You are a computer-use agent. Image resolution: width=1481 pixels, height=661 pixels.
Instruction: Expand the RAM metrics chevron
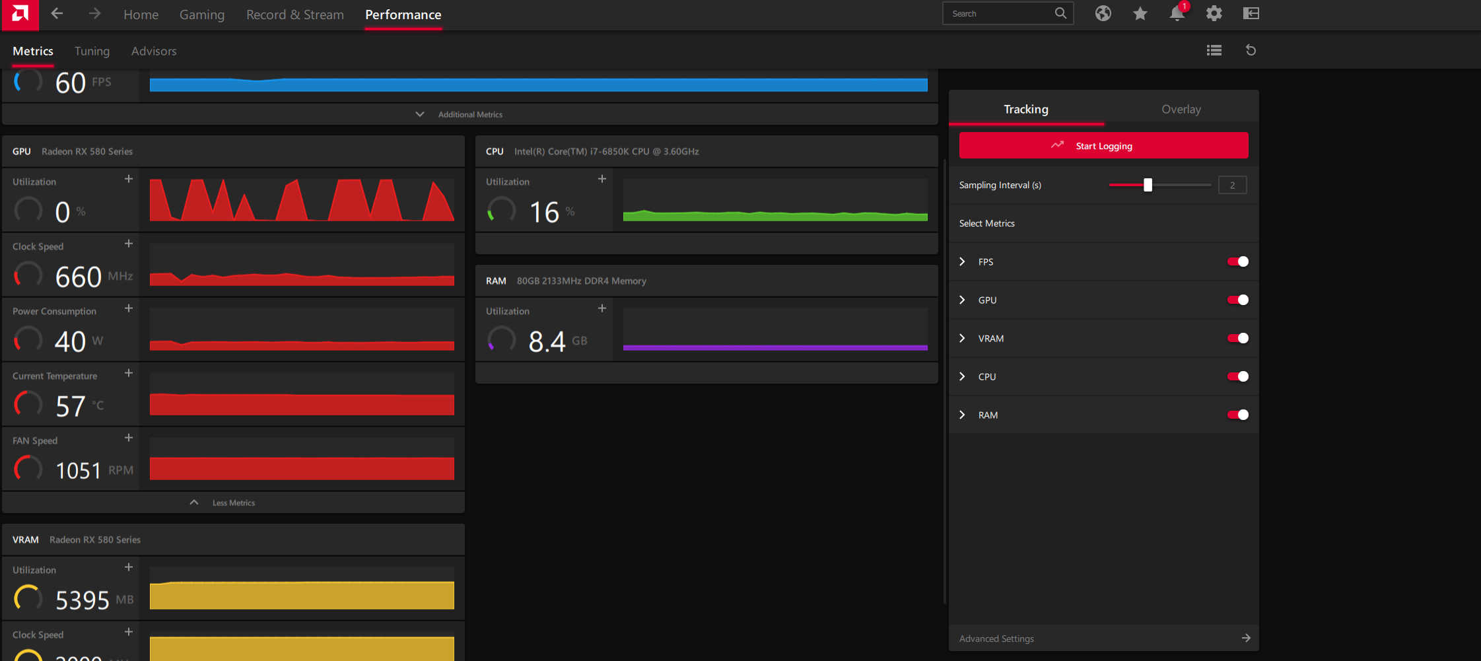(x=962, y=415)
